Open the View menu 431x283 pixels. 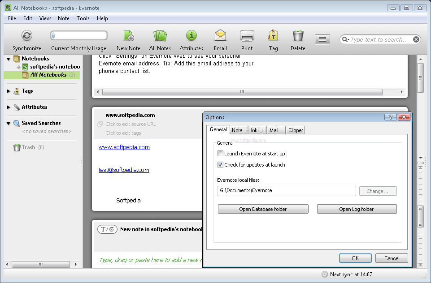coord(45,18)
